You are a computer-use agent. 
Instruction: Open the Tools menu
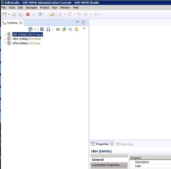pyautogui.click(x=12, y=8)
